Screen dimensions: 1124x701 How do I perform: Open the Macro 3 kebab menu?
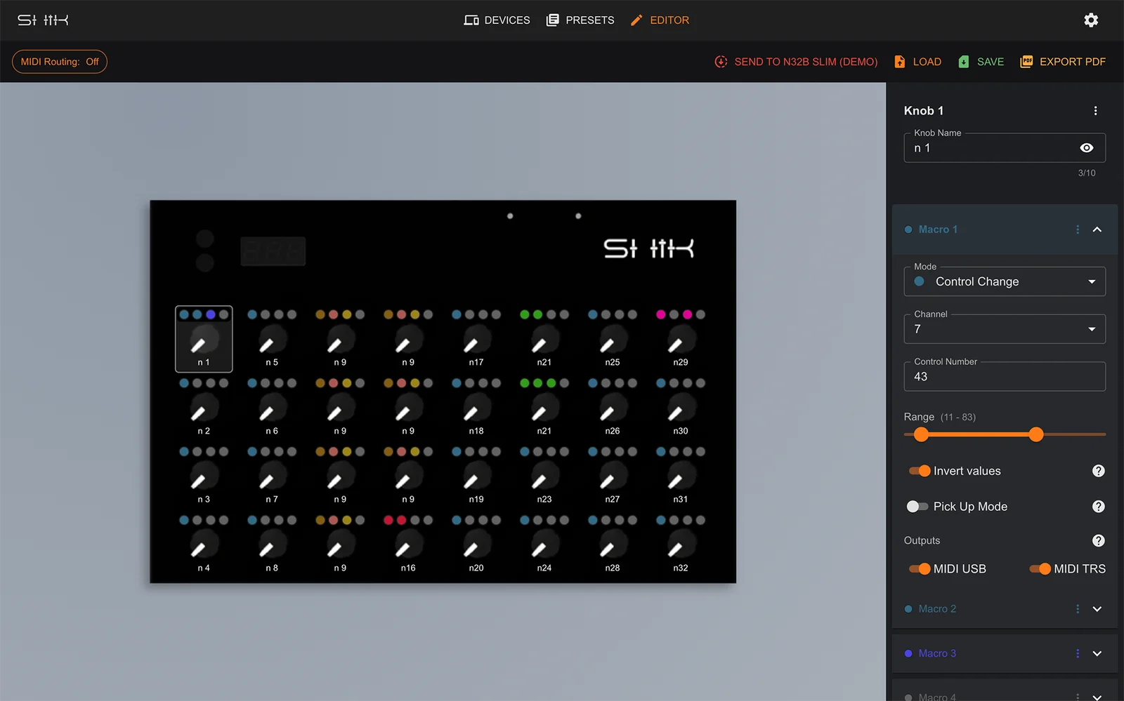coord(1078,653)
